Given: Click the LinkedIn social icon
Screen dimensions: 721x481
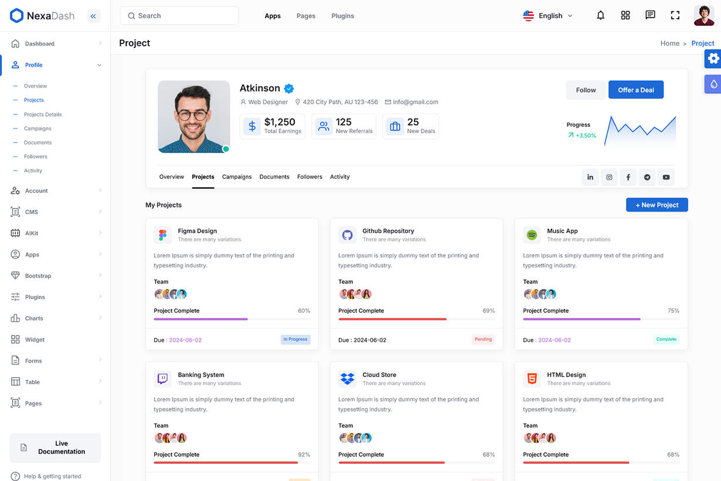Looking at the screenshot, I should click(590, 177).
